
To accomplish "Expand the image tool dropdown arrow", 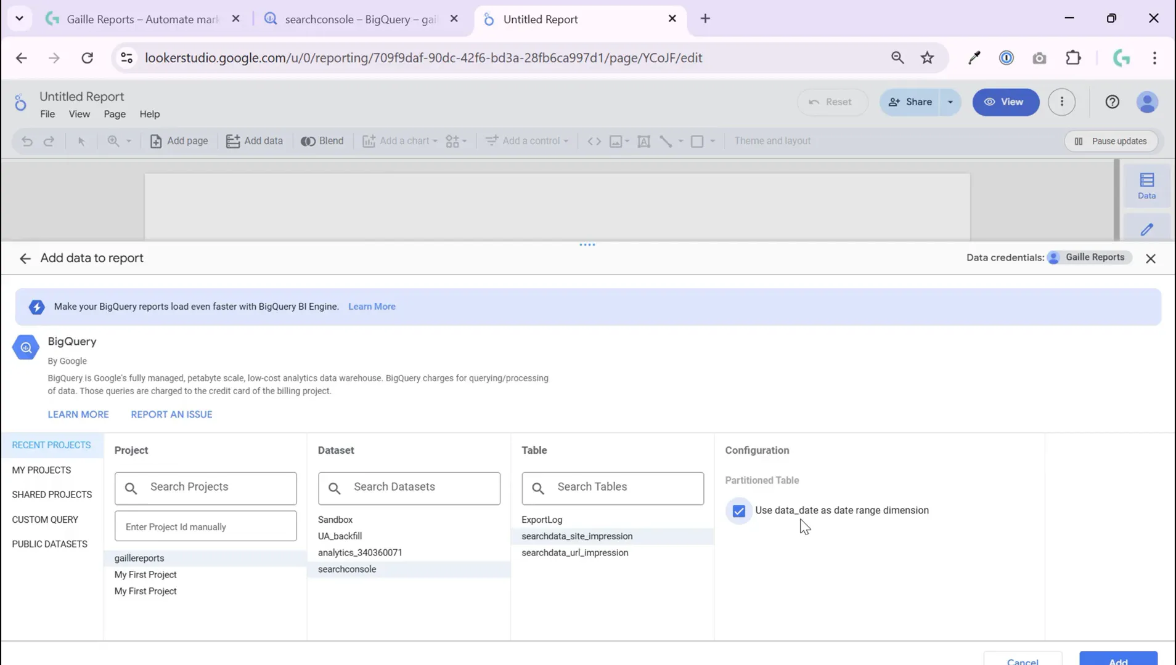I will pyautogui.click(x=627, y=141).
